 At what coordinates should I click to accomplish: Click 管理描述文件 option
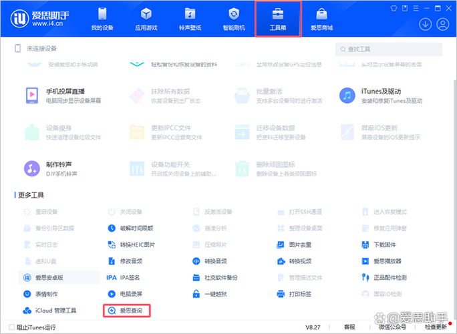point(299,277)
